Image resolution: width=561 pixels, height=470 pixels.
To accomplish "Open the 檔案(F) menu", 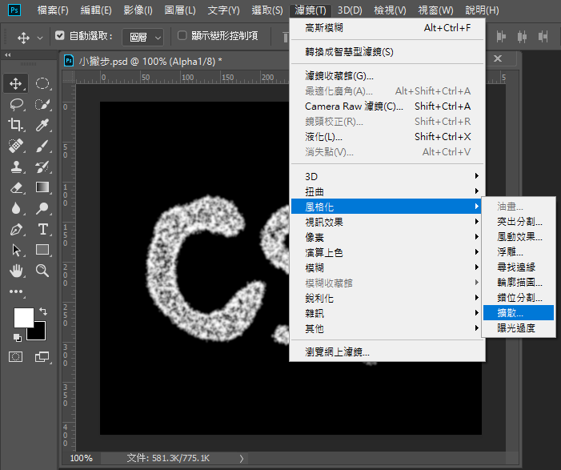I will click(x=53, y=10).
